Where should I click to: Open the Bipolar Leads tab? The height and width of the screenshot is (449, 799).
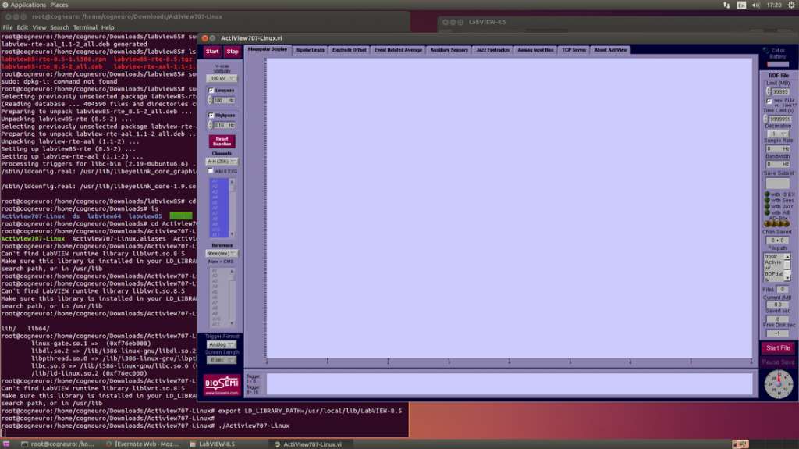click(x=310, y=50)
